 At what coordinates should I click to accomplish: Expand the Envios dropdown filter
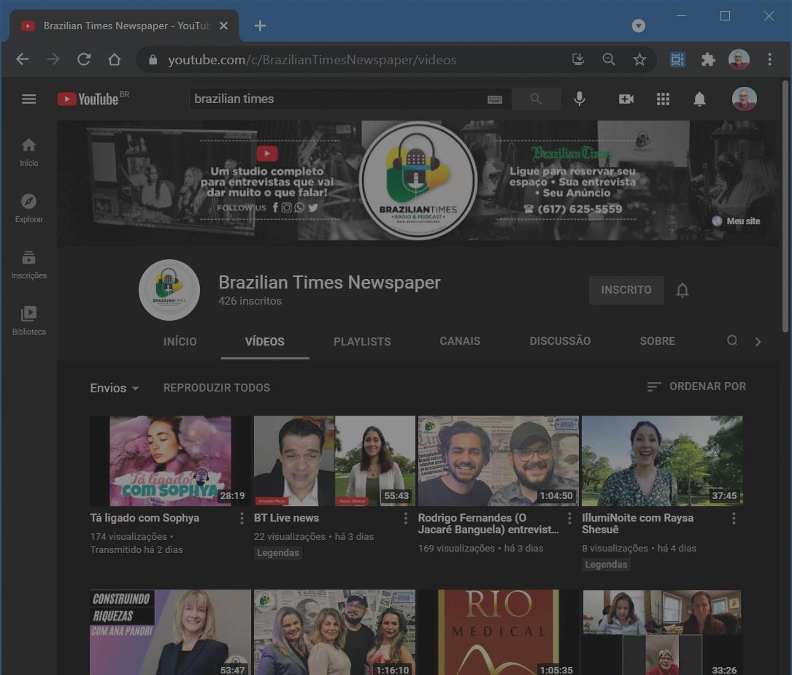[x=115, y=388]
